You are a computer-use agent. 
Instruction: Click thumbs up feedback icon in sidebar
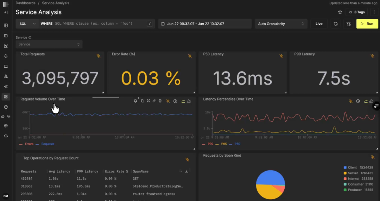pyautogui.click(x=3, y=116)
